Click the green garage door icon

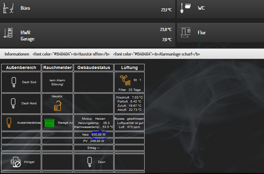pos(49,123)
